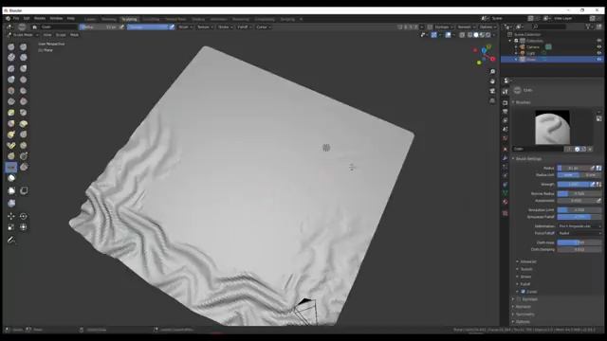Screen dimensions: 607x341
Task: Open the Material properties tab
Action: click(506, 202)
